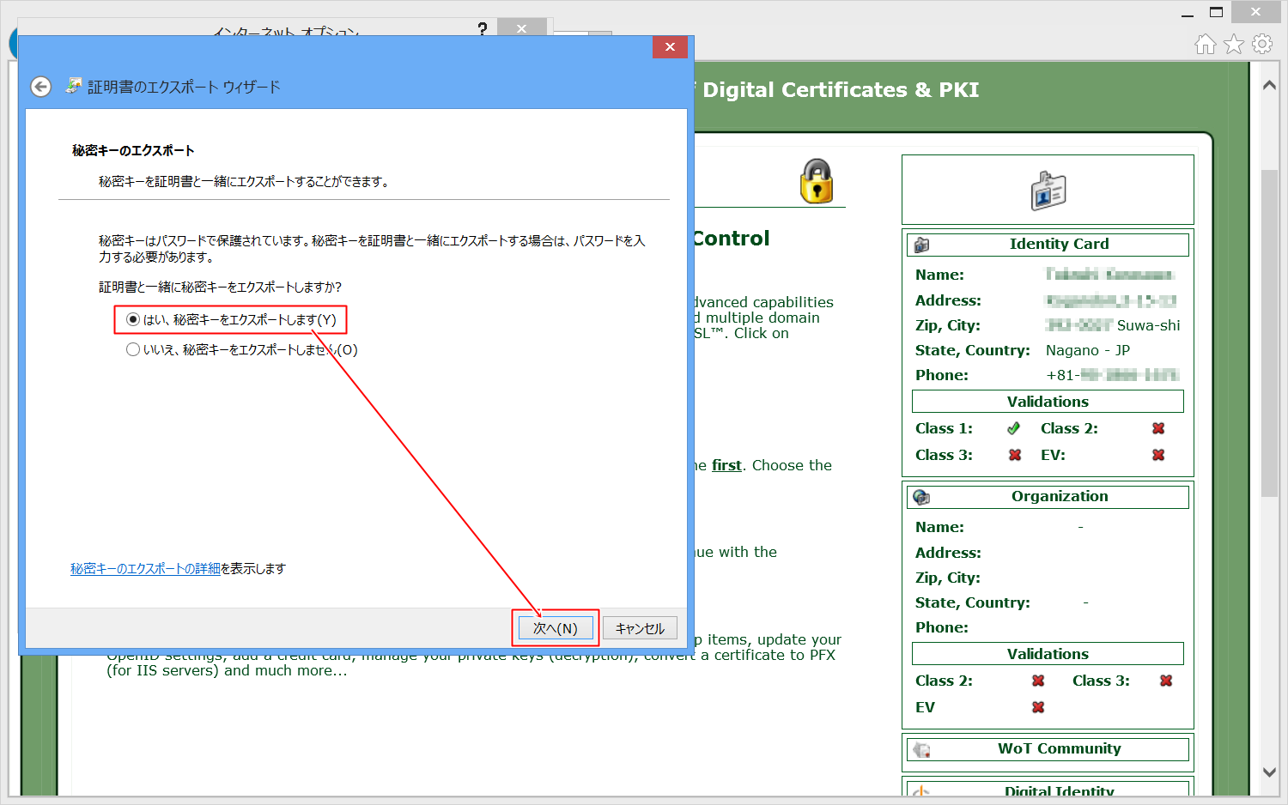Open browser Home icon

pyautogui.click(x=1206, y=44)
